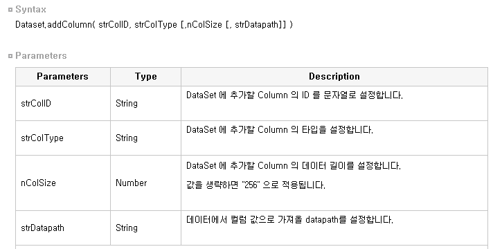Select the strColID parameter cell
Screen dimensions: 493x249
(63, 103)
